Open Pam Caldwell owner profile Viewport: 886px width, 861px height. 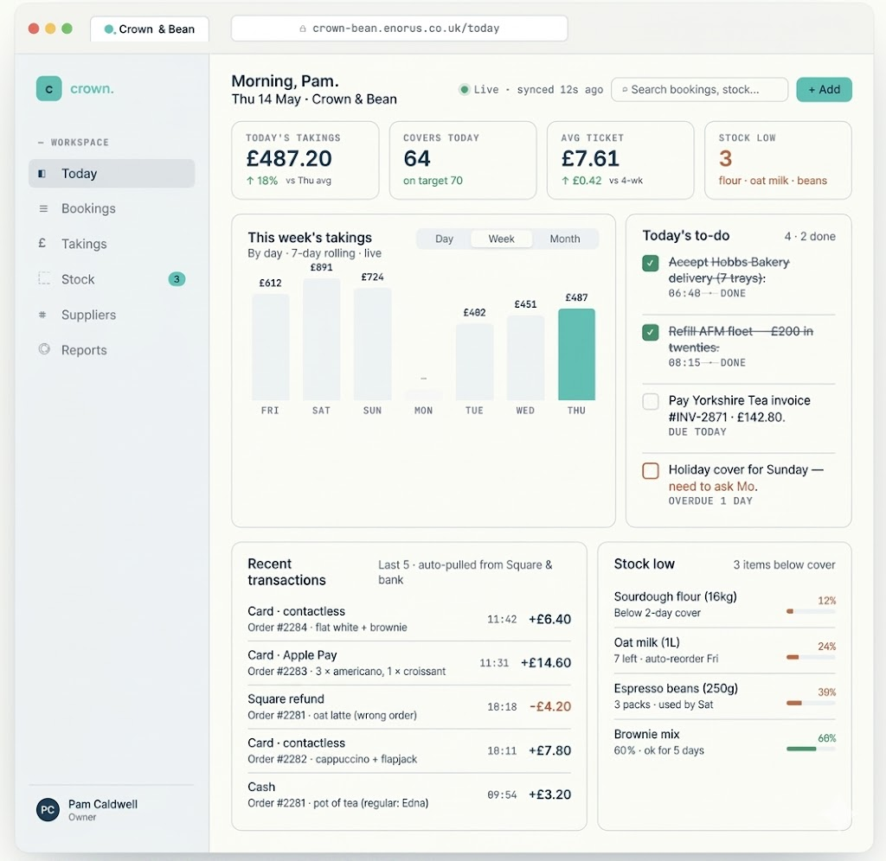click(x=112, y=810)
